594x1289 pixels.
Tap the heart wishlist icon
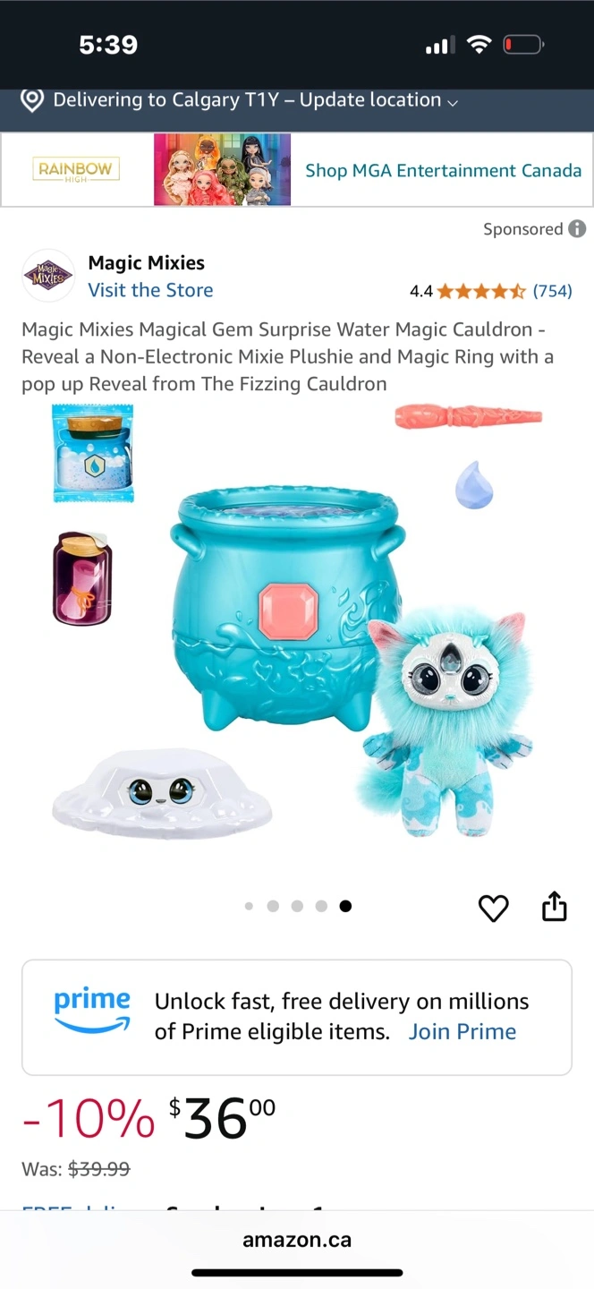click(x=493, y=908)
